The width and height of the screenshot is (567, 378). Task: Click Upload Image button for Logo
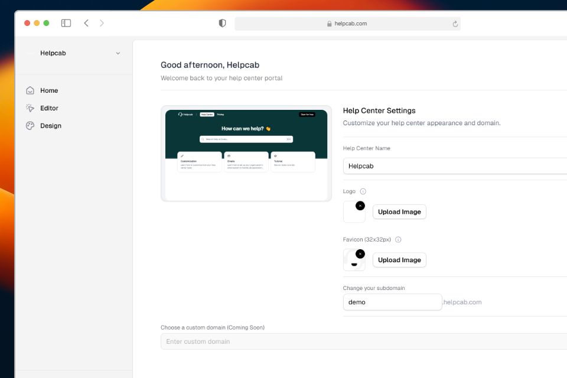399,212
